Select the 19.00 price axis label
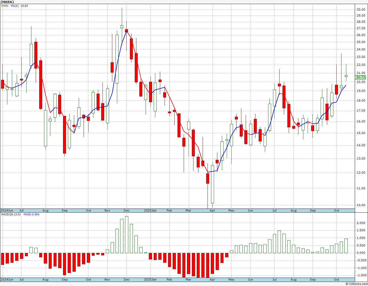This screenshot has height=286, width=368. (361, 91)
